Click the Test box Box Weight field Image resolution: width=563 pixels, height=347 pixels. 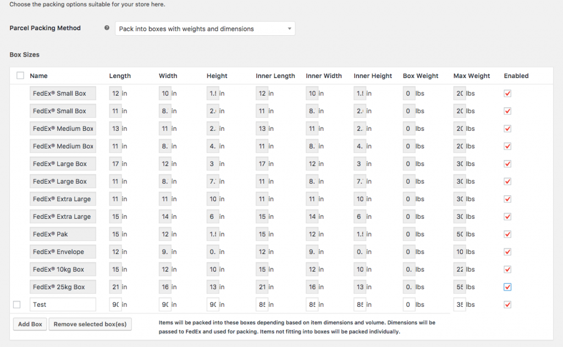click(409, 305)
